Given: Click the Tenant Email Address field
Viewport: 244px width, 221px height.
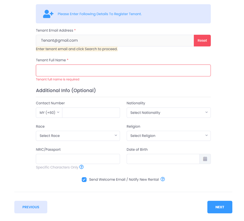Looking at the screenshot, I should pos(115,40).
